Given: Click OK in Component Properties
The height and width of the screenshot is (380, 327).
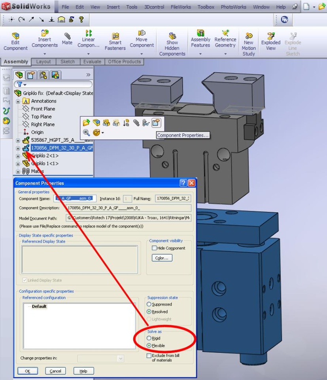Looking at the screenshot, I should 28,371.
